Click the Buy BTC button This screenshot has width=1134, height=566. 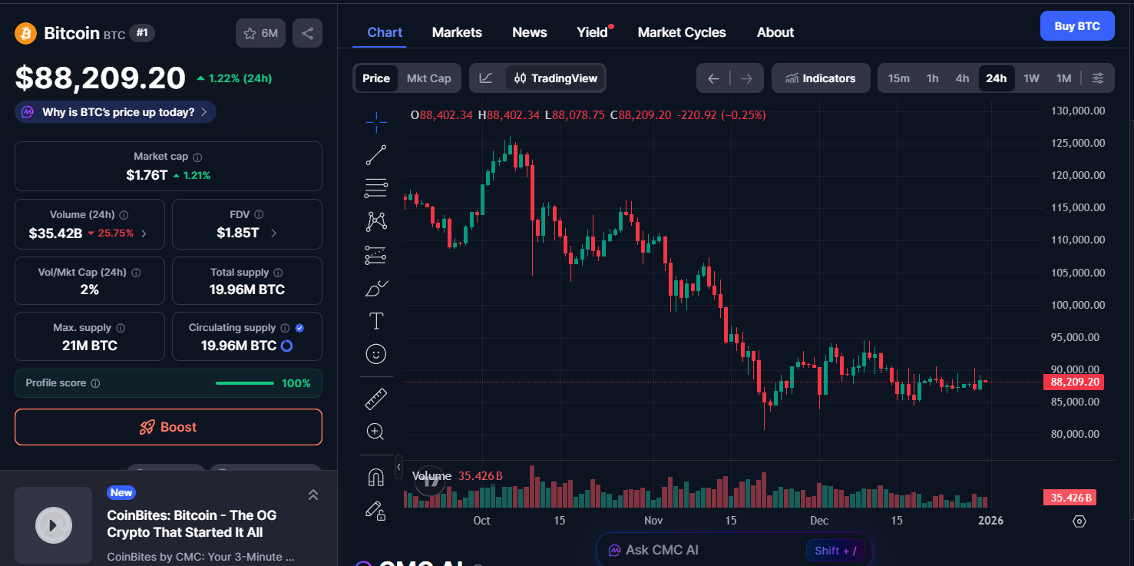click(1076, 25)
